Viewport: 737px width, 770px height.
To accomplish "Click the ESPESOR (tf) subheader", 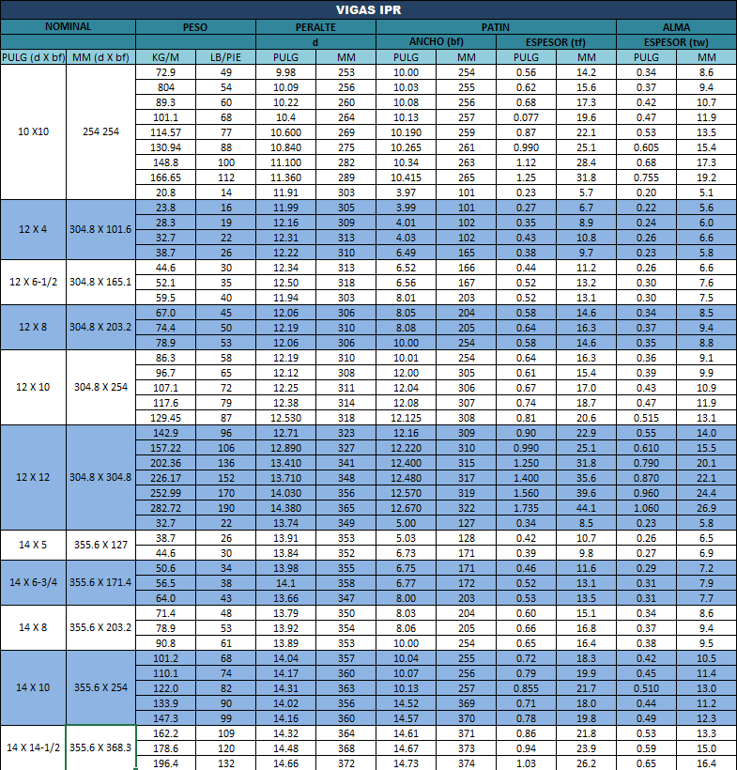I will pos(556,42).
